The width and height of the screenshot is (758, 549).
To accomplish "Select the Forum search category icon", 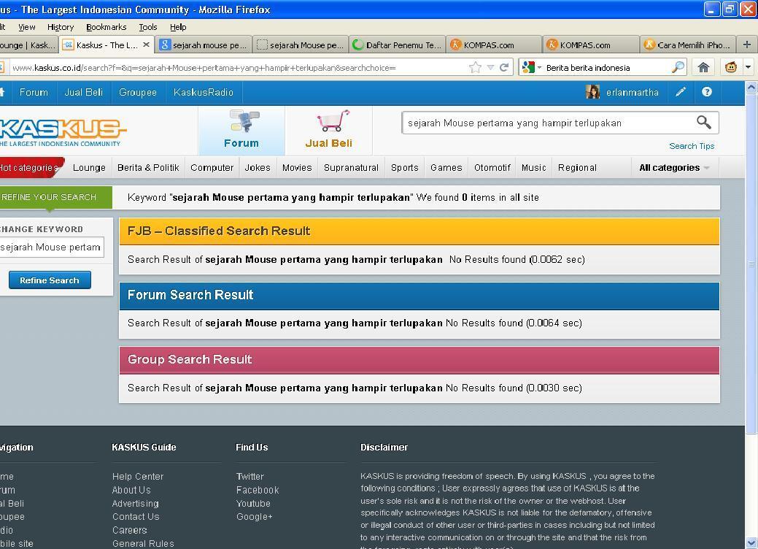I will coord(244,121).
